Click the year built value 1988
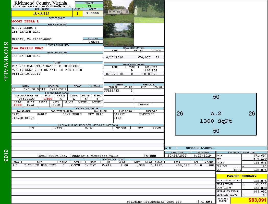Screen dimensions: 268x204 [x=18, y=105]
